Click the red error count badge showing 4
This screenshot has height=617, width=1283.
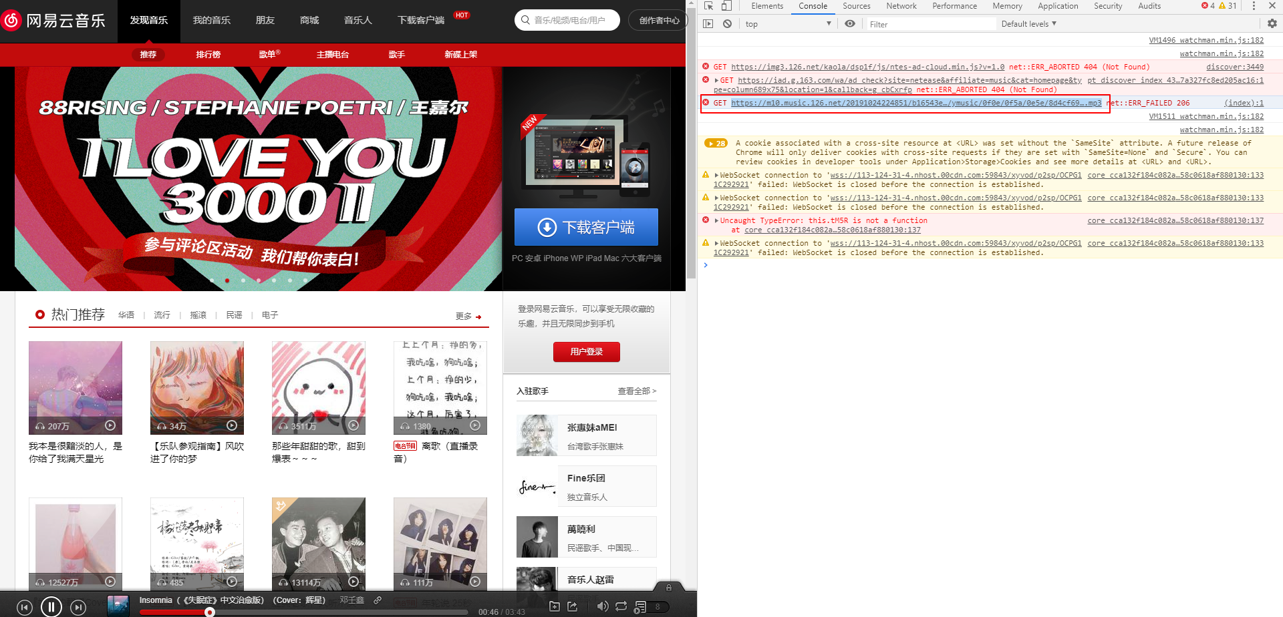click(1208, 6)
